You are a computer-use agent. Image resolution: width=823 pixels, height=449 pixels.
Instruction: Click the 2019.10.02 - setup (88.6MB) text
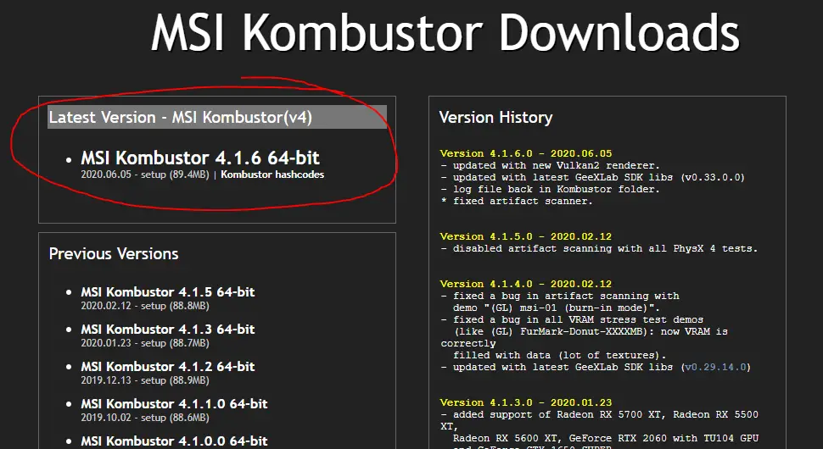click(145, 418)
